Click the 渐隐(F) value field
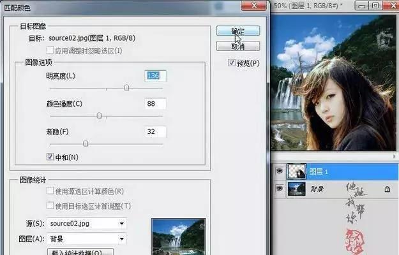This screenshot has height=255, width=399. pos(155,131)
